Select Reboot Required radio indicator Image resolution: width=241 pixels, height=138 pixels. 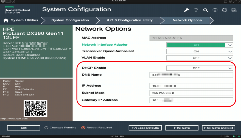83,128
